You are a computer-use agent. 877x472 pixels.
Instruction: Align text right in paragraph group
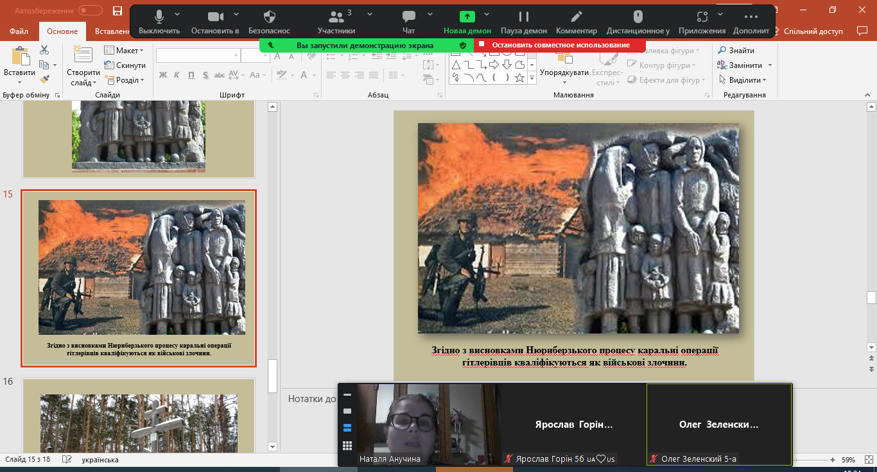tap(360, 75)
